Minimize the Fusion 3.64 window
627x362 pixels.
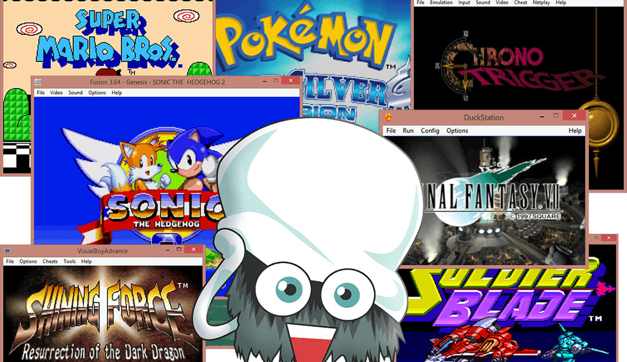click(264, 81)
